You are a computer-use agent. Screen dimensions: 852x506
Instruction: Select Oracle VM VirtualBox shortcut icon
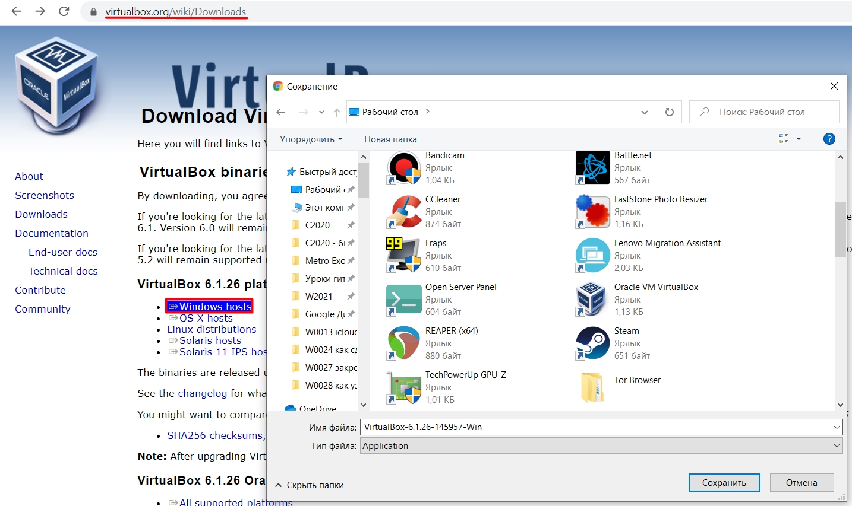pos(593,300)
